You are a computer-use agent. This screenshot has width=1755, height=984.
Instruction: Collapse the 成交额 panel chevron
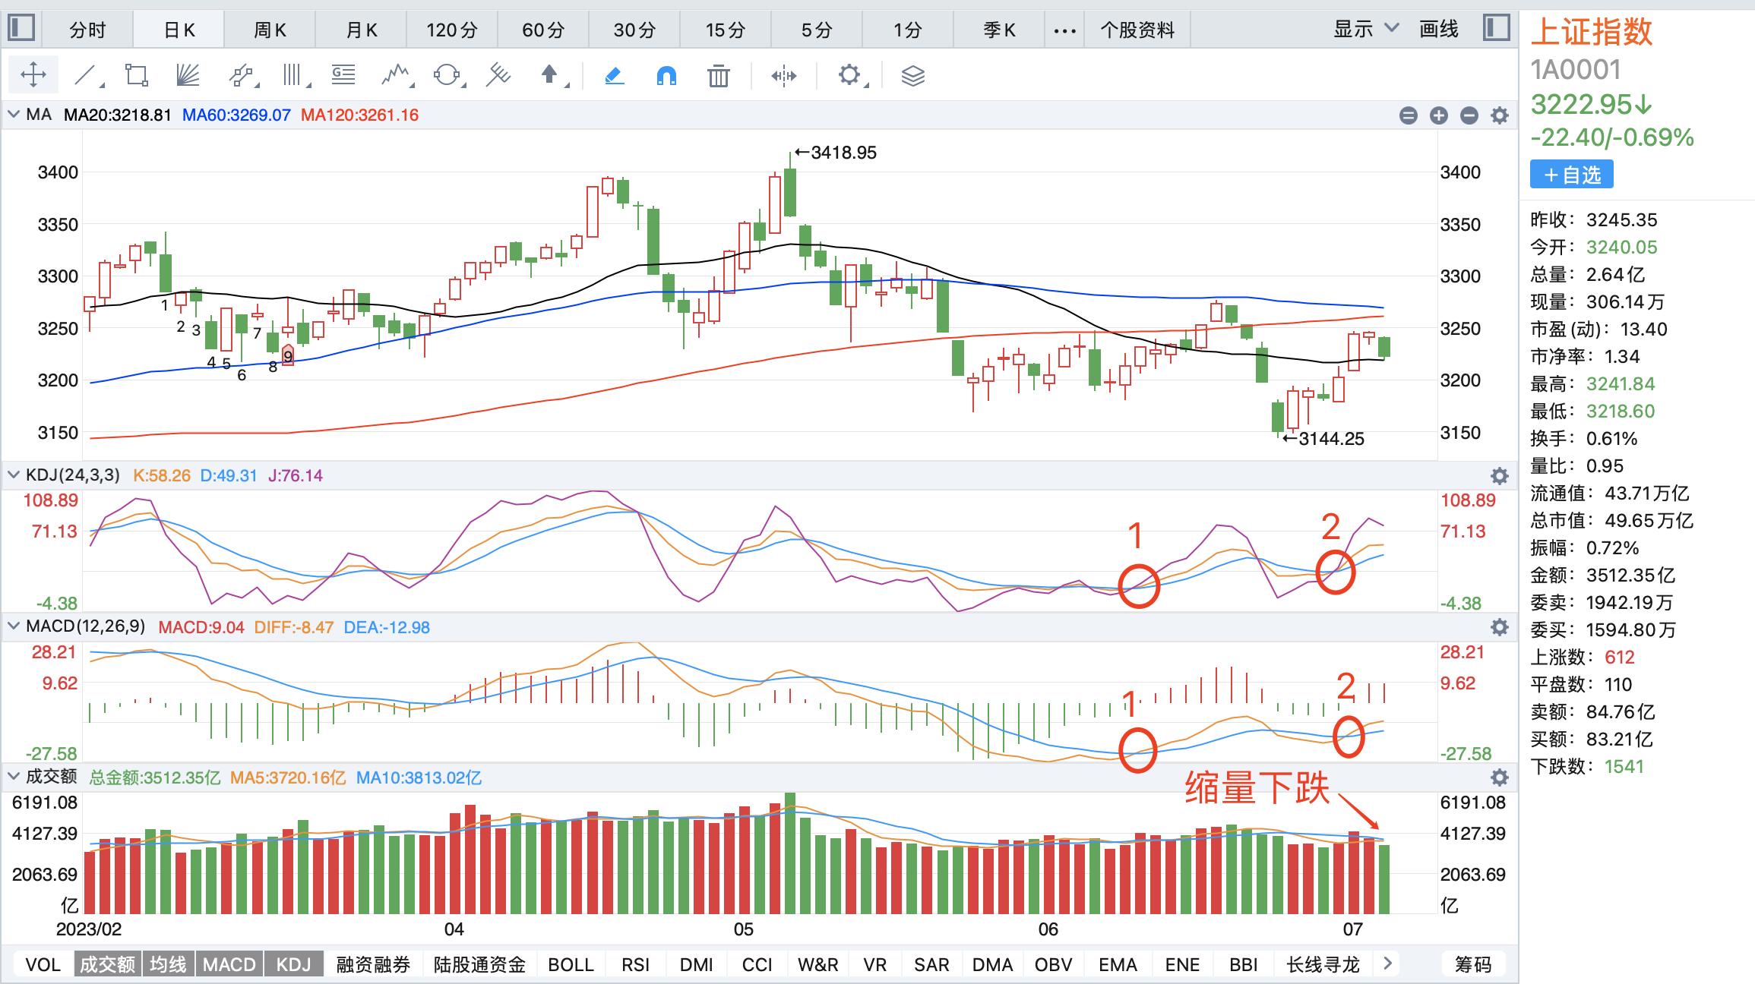(x=13, y=777)
